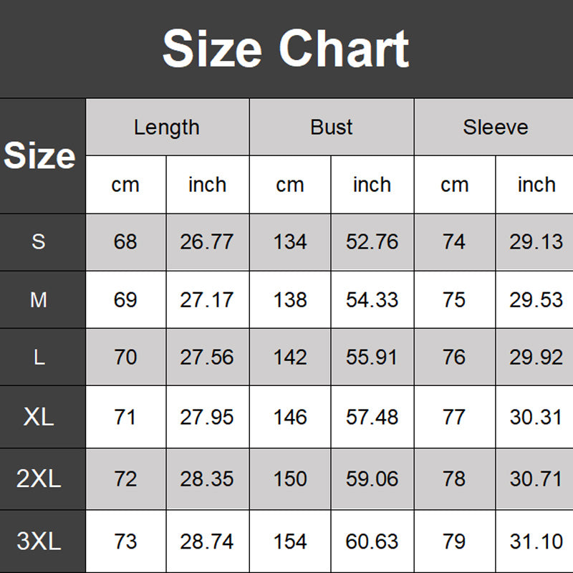
Task: Click the M size row label
Action: click(x=39, y=299)
